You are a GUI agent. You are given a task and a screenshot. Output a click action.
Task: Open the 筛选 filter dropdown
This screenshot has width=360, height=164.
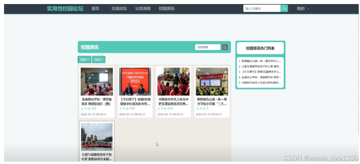[84, 59]
